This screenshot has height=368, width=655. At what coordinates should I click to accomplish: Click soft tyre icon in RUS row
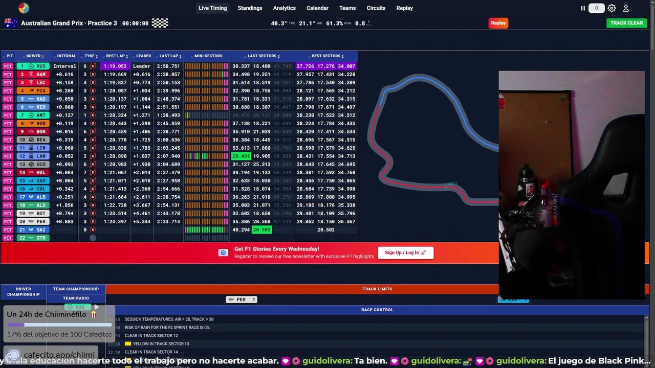(93, 66)
